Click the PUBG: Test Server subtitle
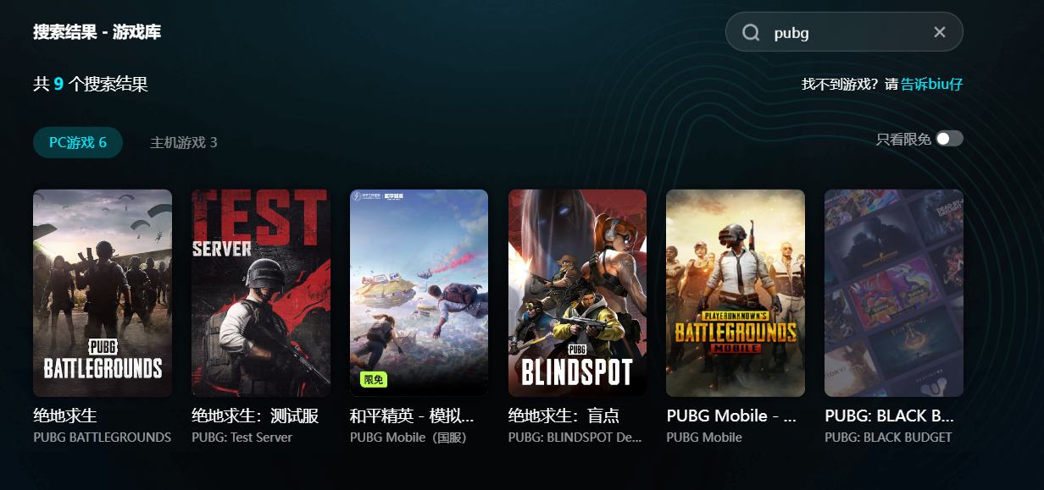The image size is (1044, 490). coord(242,438)
